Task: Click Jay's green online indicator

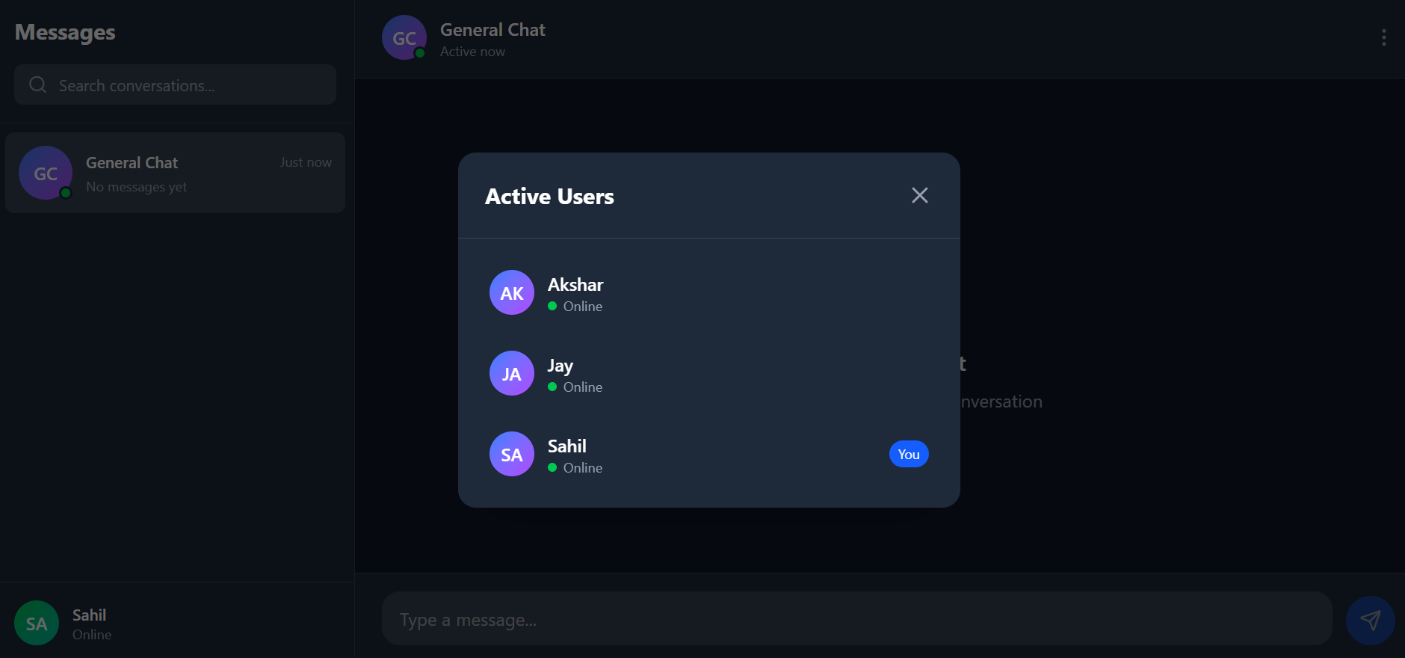Action: (x=552, y=387)
